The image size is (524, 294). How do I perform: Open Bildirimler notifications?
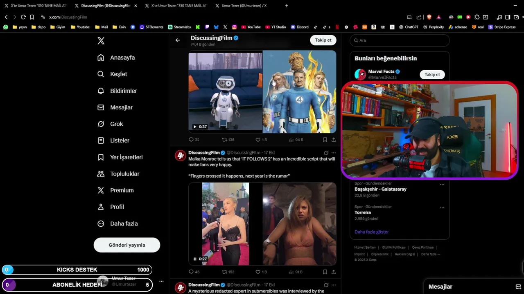117,91
